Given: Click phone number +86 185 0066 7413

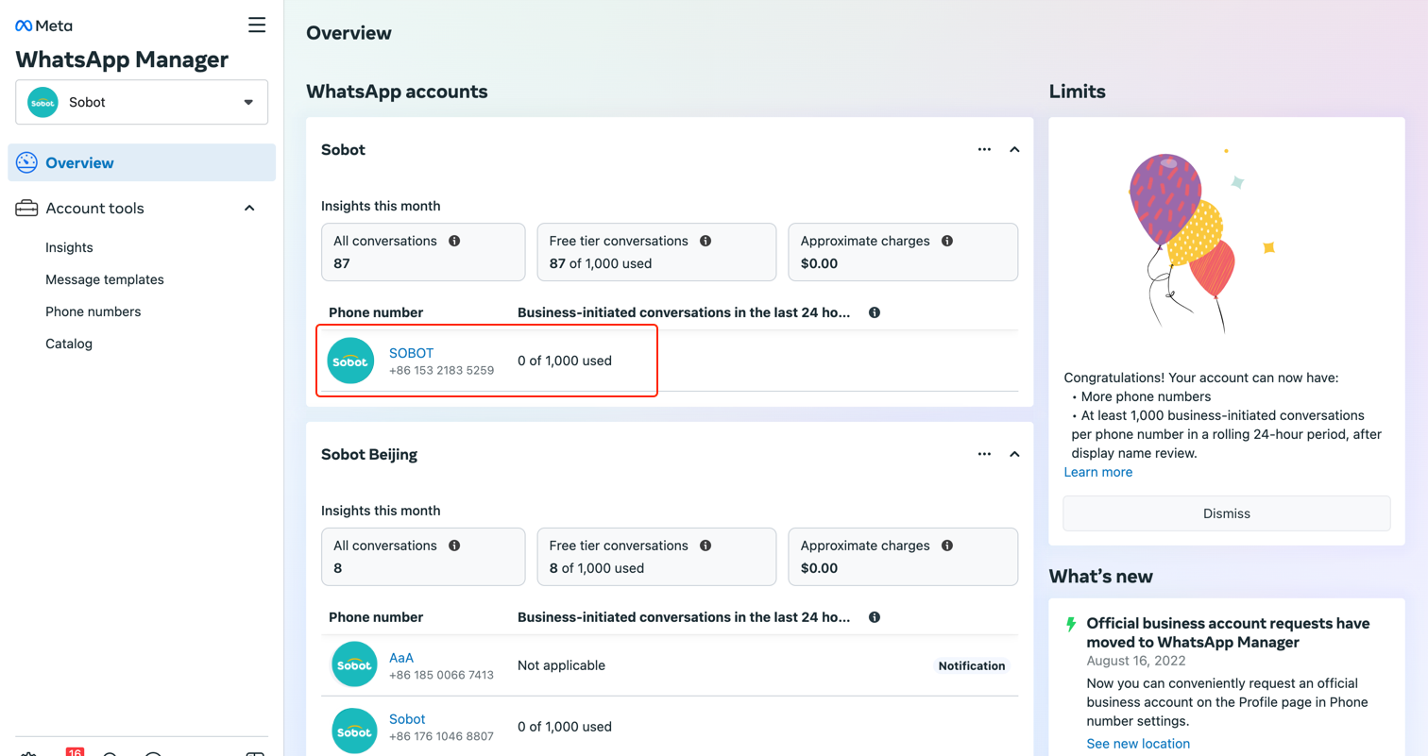Looking at the screenshot, I should click(441, 675).
